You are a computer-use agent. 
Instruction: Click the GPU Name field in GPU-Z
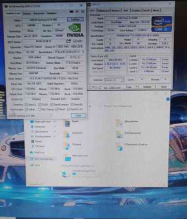[44, 20]
